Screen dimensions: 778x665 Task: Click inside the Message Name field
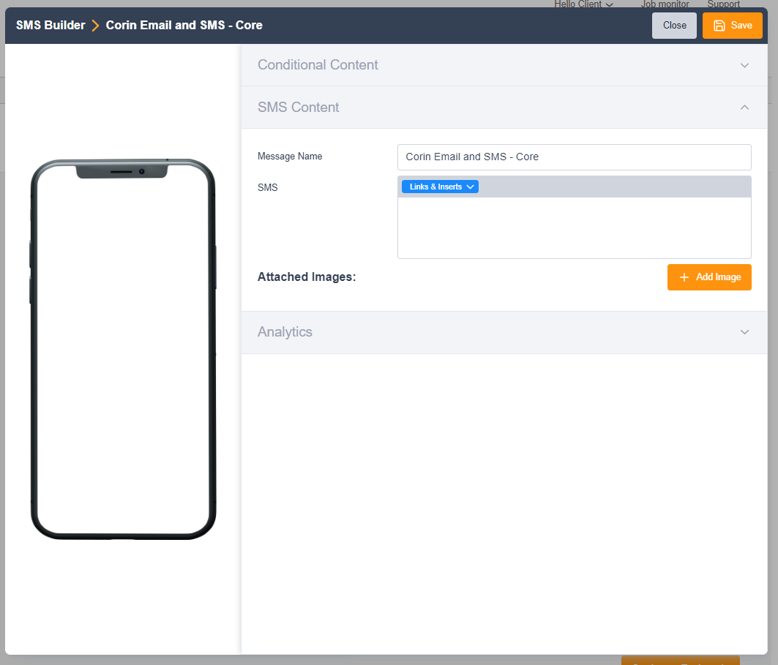574,157
